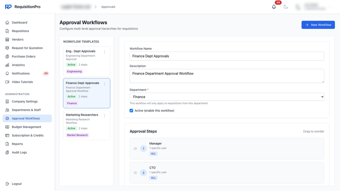Open Budget Management menu item
340x191 pixels.
pos(27,127)
